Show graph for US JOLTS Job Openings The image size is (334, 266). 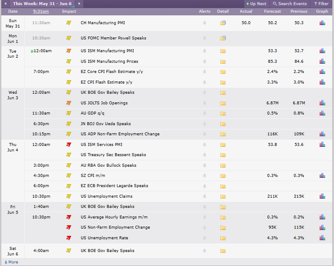[322, 103]
